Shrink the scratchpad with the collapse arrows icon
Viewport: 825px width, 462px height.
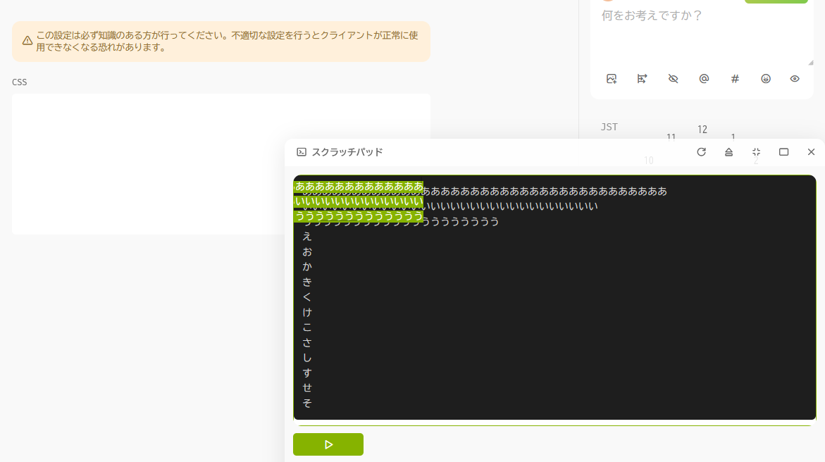coord(756,151)
